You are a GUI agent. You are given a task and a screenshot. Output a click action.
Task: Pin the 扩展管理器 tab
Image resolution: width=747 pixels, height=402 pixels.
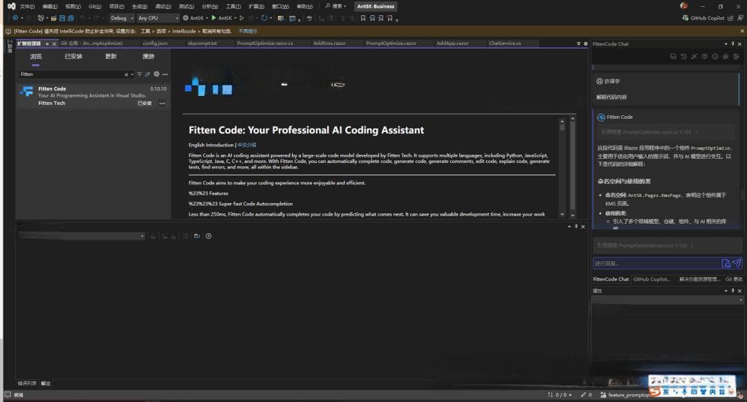[x=47, y=44]
